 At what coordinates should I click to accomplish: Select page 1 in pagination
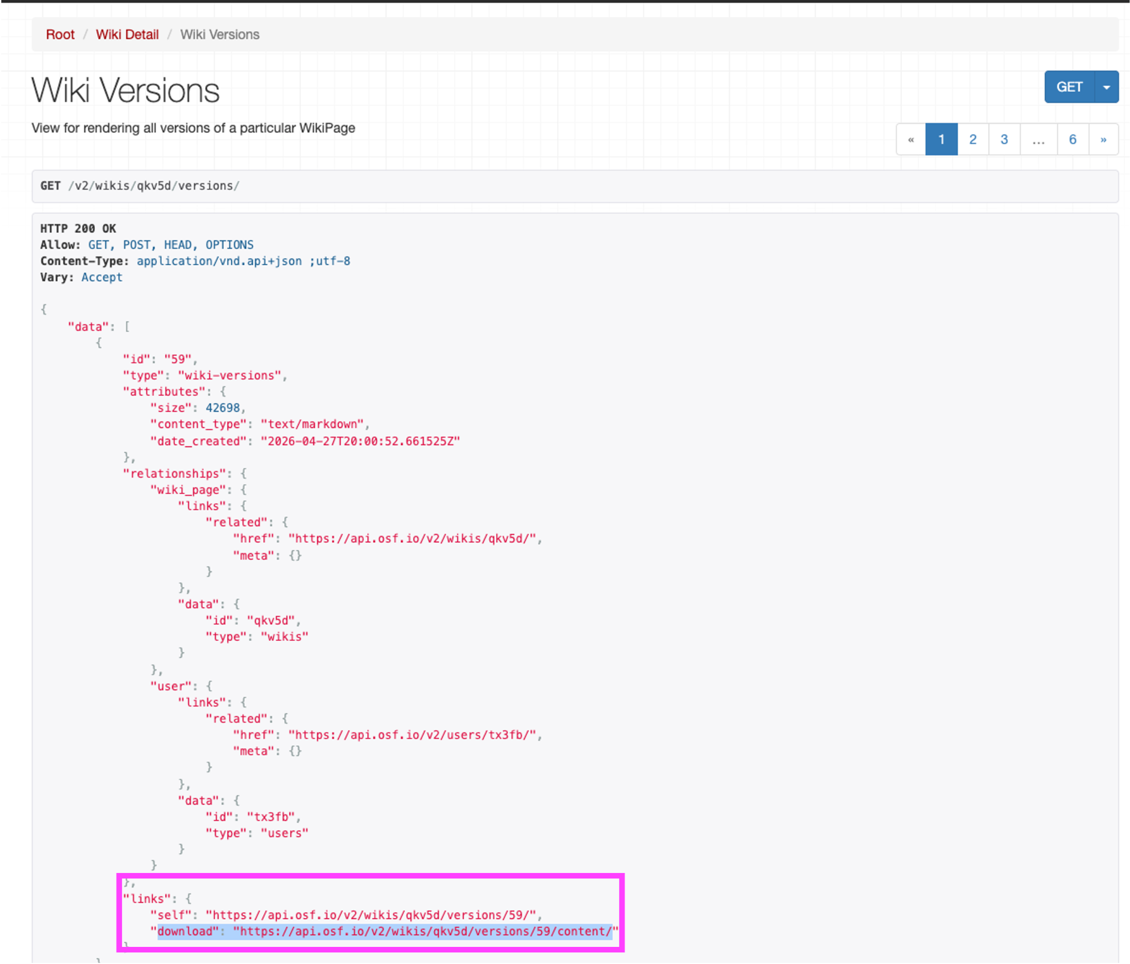[941, 140]
